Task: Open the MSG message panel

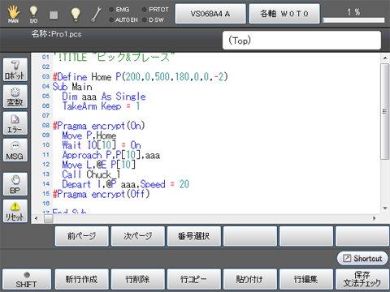Action: (15, 150)
